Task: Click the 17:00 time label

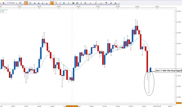Action: pos(20,7)
